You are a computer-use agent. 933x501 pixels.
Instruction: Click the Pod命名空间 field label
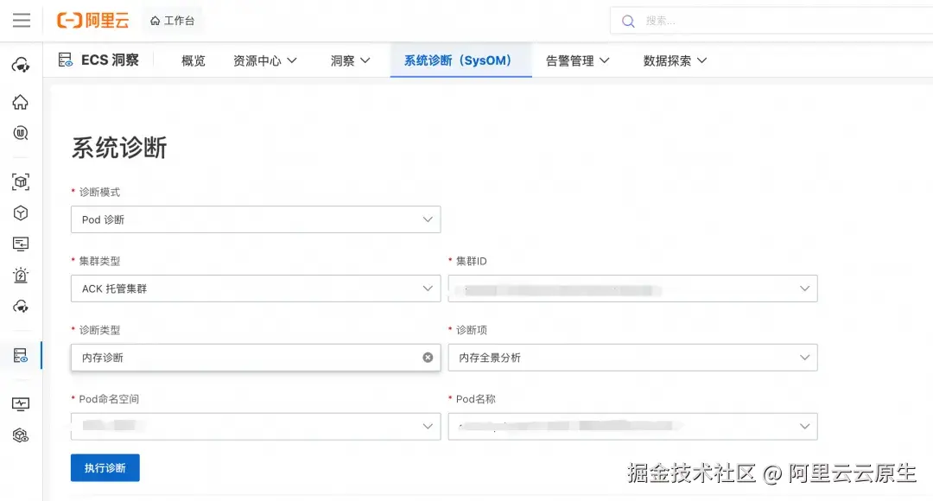point(109,399)
